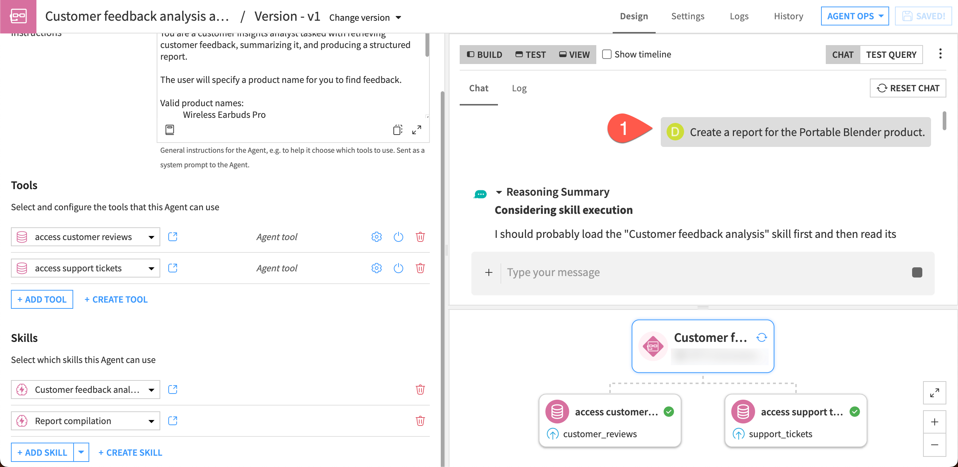Viewport: 958px width, 467px height.
Task: Select the CHAT mode toggle
Action: pos(842,55)
